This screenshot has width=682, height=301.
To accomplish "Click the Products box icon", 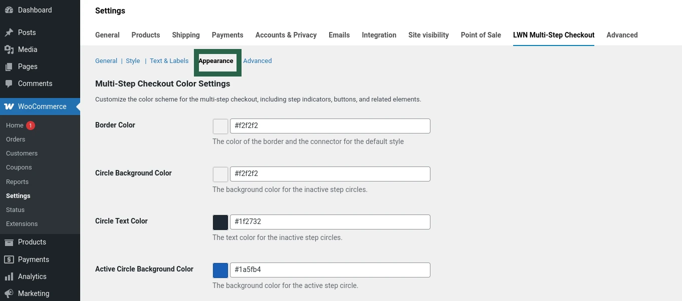I will click(x=9, y=242).
